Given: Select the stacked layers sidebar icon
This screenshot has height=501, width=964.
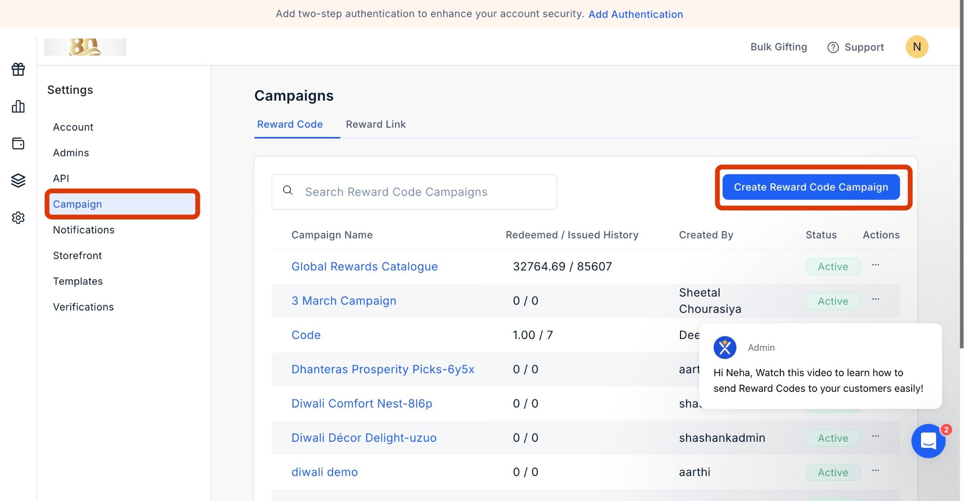Looking at the screenshot, I should 18,180.
